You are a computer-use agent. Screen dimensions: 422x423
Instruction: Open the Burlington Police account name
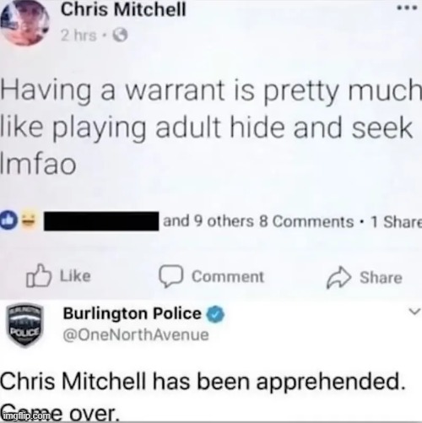click(133, 313)
